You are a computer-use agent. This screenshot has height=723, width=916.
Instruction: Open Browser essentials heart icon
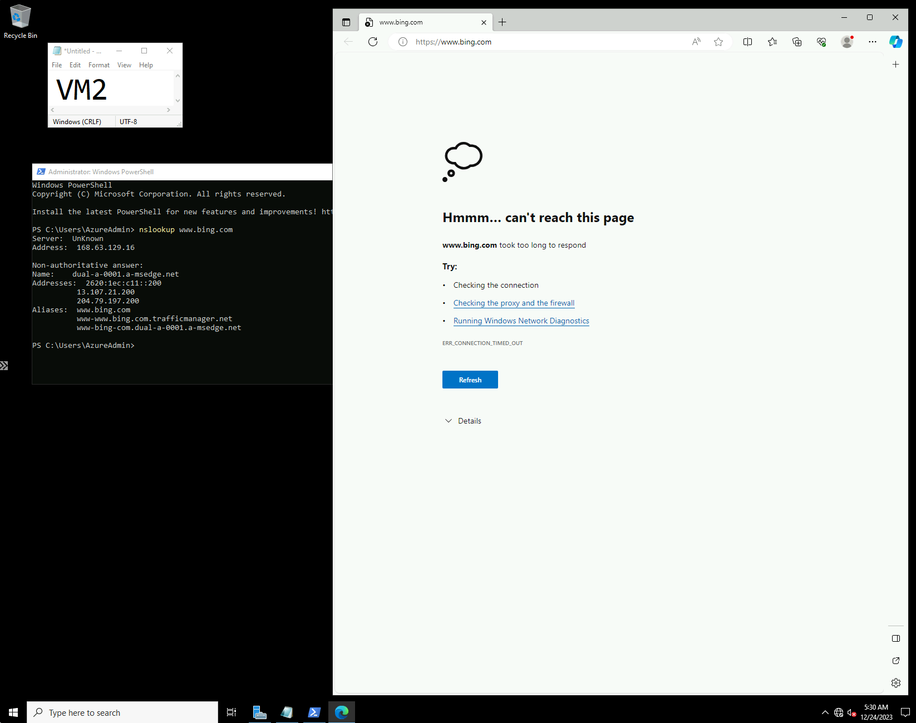point(821,42)
